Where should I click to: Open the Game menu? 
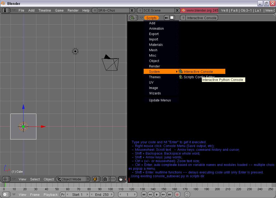[x=59, y=11]
